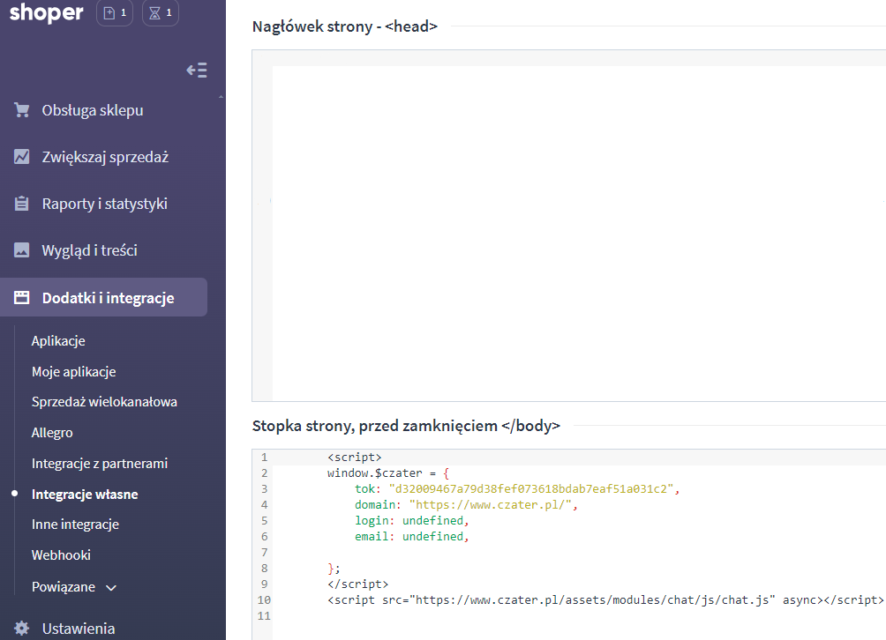Open the Obsługa sklepu menu

click(93, 110)
